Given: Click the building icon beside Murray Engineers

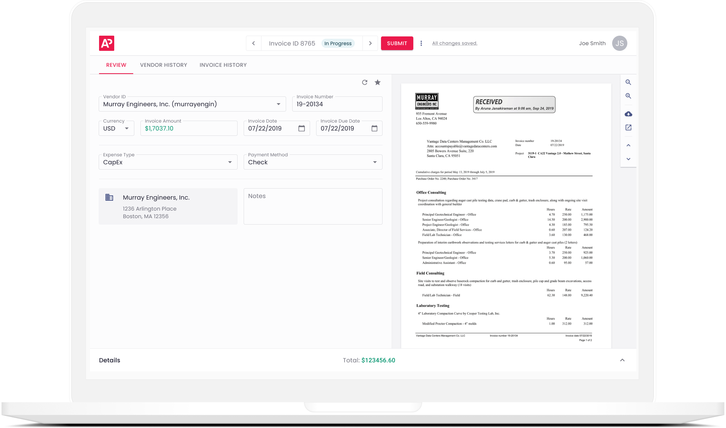Looking at the screenshot, I should [109, 197].
